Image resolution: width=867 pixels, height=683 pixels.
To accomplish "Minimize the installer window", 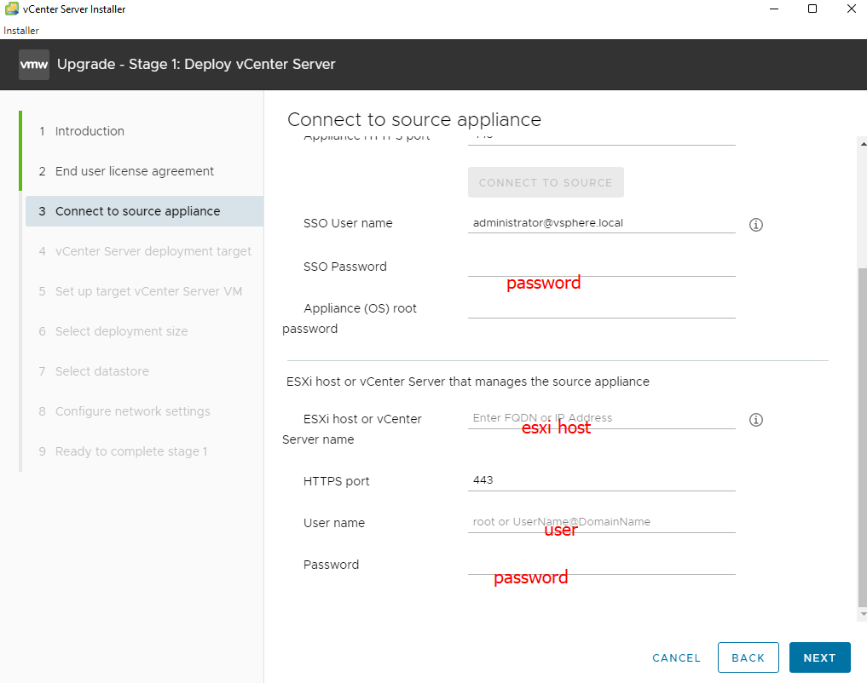I will click(774, 9).
